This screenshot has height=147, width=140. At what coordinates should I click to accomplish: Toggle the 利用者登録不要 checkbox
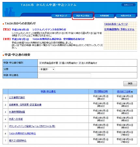tap(40, 63)
